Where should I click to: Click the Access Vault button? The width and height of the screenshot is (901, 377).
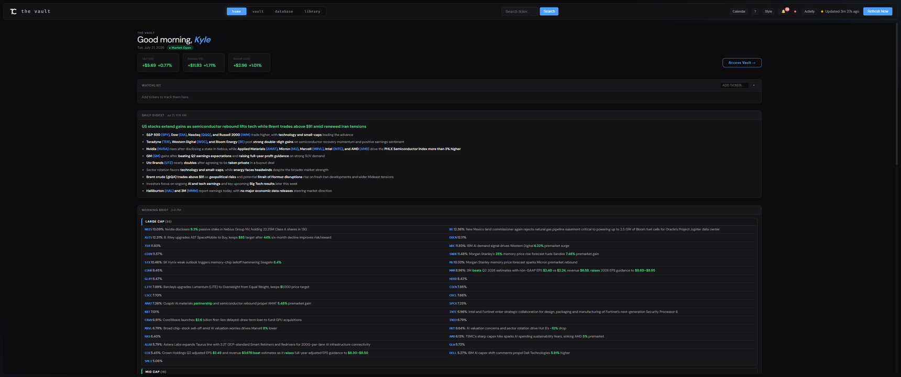point(742,63)
